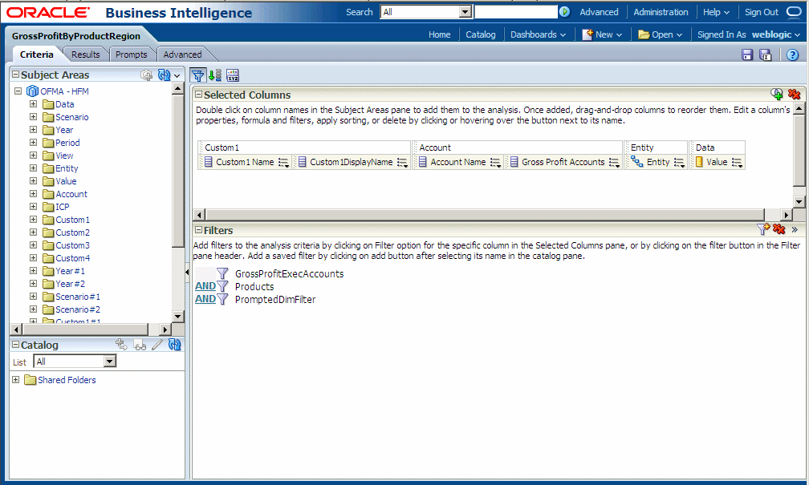Remove all columns from Selected Columns pane
809x485 pixels.
(x=794, y=94)
